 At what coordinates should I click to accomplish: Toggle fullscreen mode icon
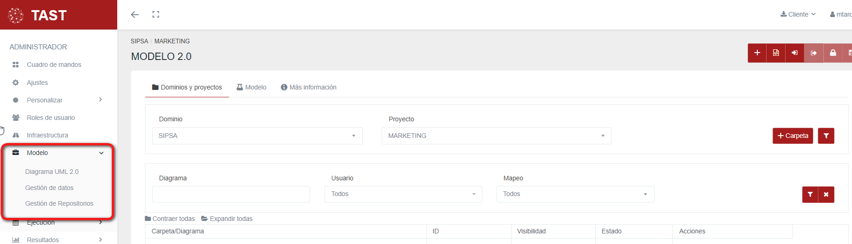click(156, 15)
